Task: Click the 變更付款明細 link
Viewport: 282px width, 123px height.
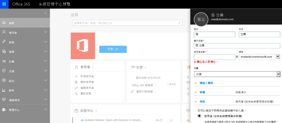Action: point(145,91)
